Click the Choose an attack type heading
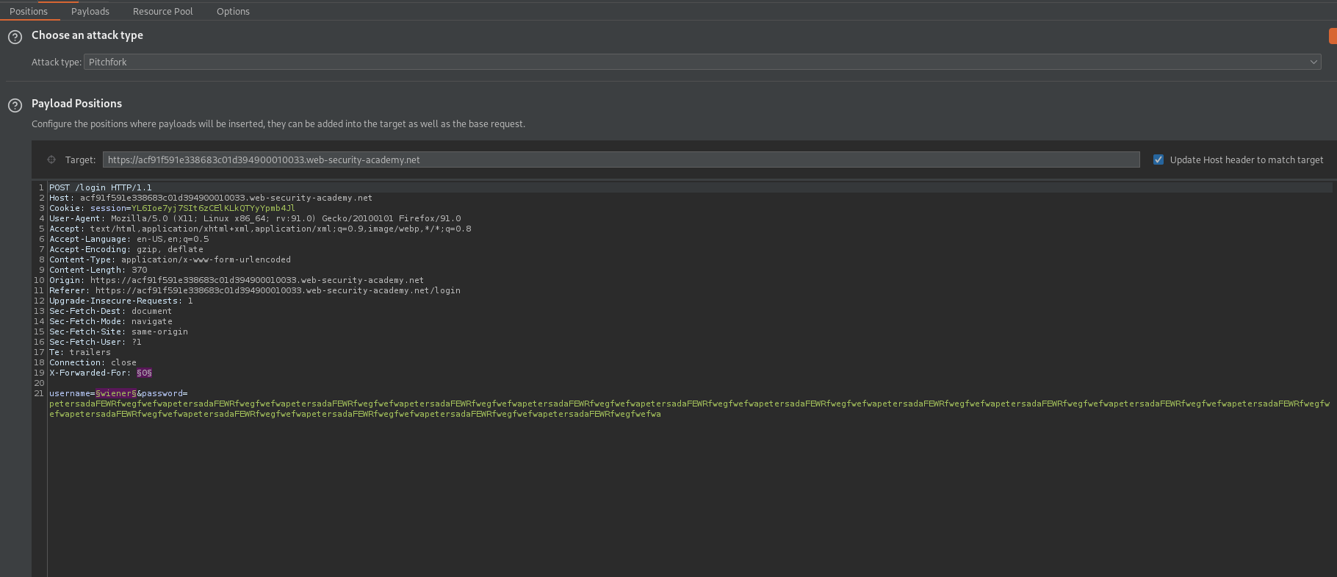The height and width of the screenshot is (577, 1337). (87, 35)
